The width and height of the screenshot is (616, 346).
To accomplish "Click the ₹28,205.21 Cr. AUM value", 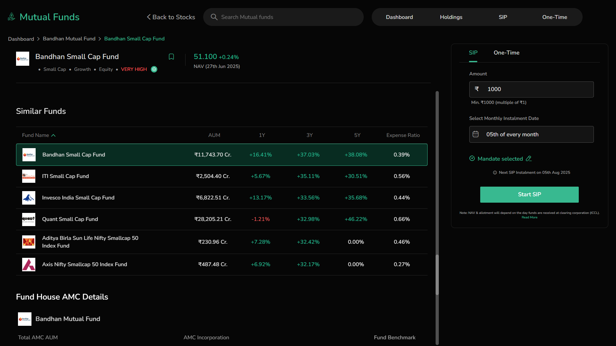I will [213, 219].
